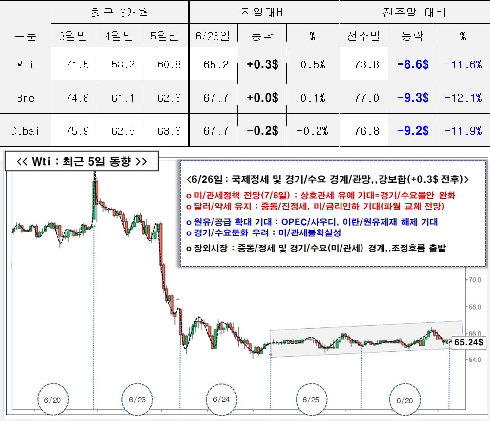This screenshot has height=421, width=490.
Task: Click Bre previous weekend value 77.0
Action: point(366,98)
